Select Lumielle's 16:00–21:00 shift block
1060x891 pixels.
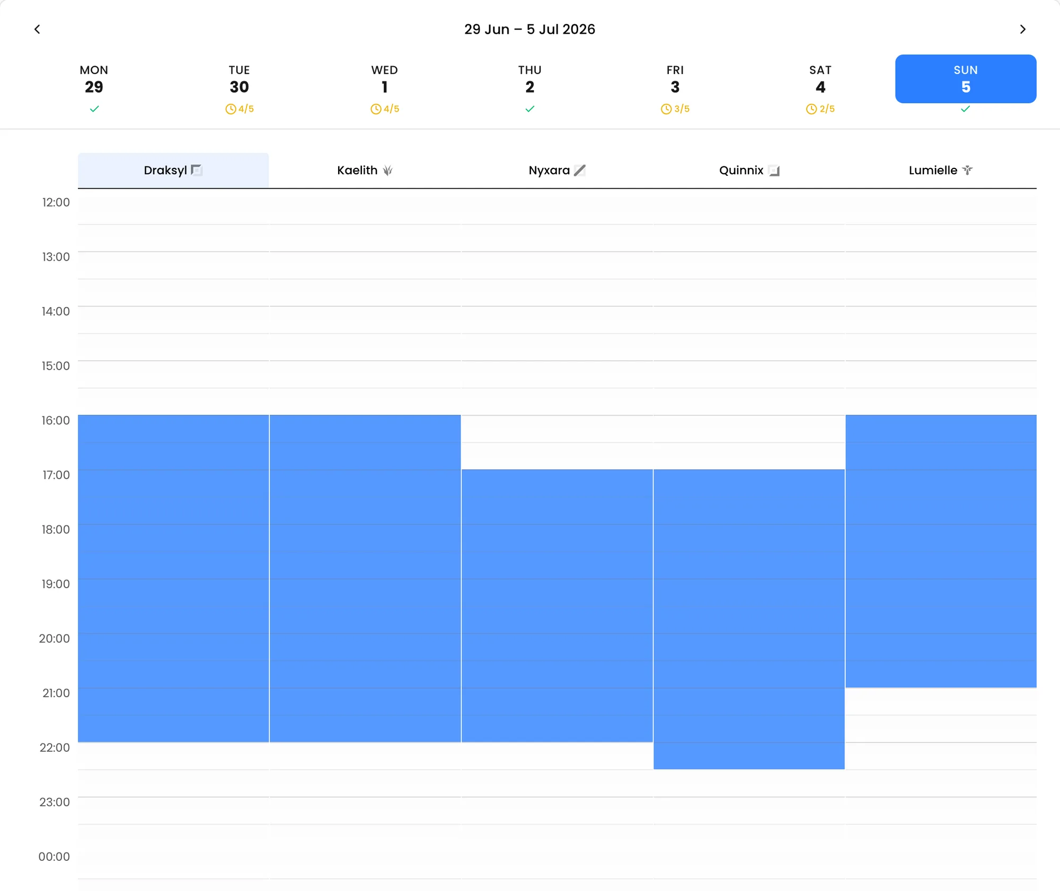click(941, 551)
